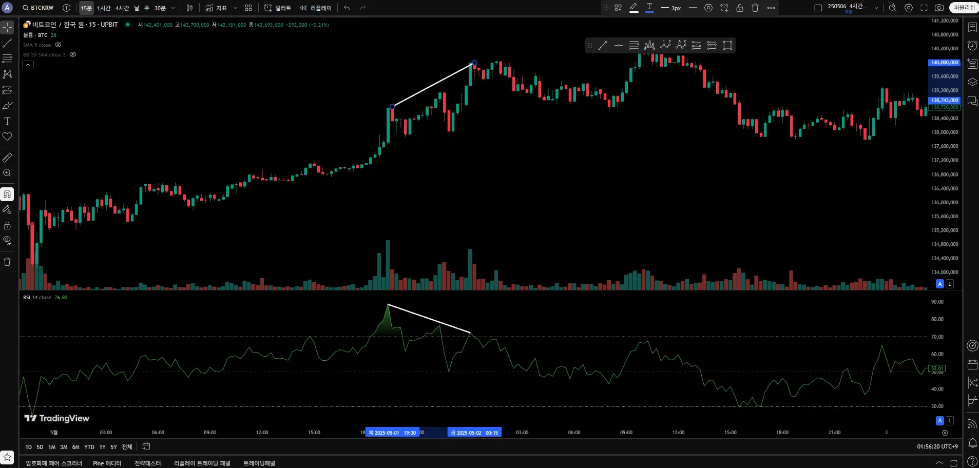
Task: Open the 지표 indicators dialog
Action: click(216, 8)
